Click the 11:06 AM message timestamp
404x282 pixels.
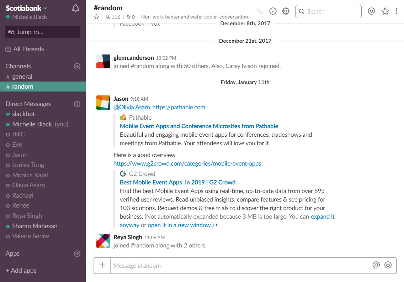pyautogui.click(x=154, y=237)
